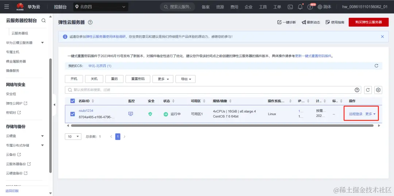Image resolution: width=394 pixels, height=196 pixels.
Task: Open the hamburger navigation menu
Action: (7, 7)
